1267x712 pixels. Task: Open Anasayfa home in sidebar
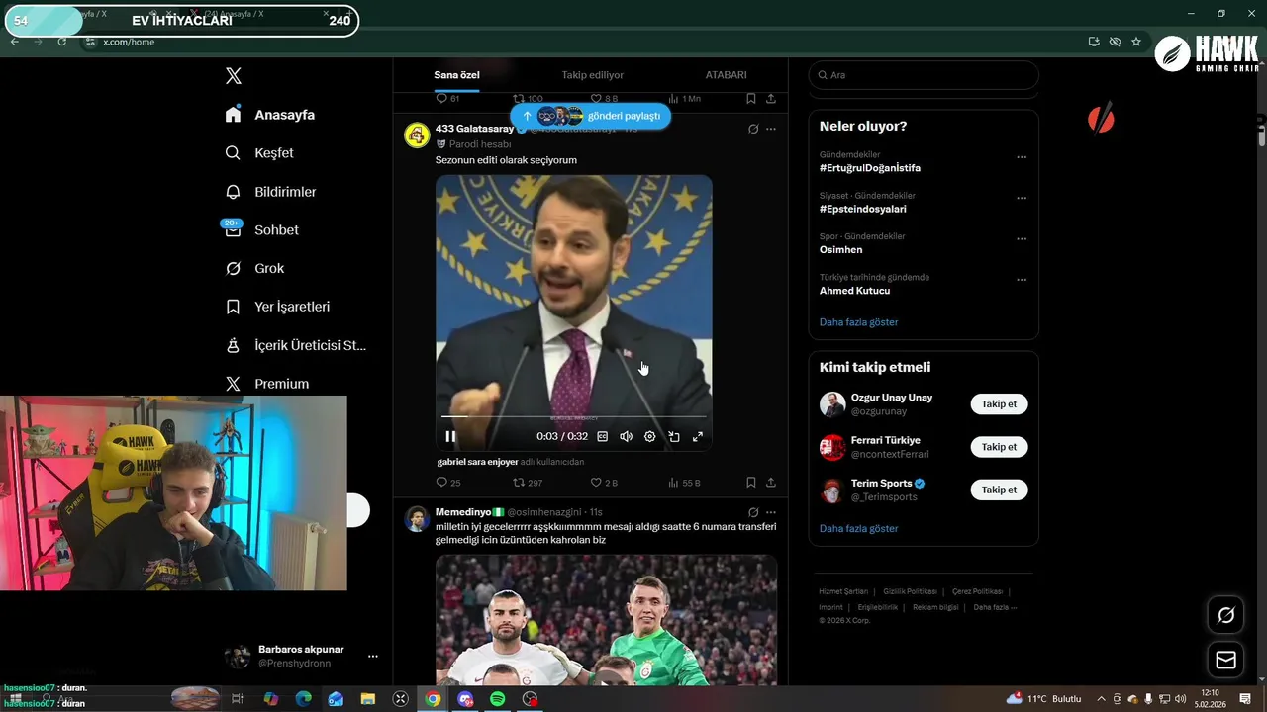(270, 115)
